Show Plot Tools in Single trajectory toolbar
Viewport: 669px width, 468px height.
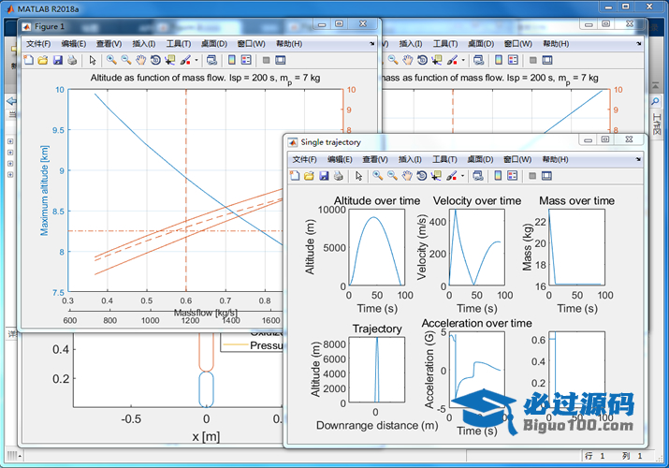tap(546, 176)
